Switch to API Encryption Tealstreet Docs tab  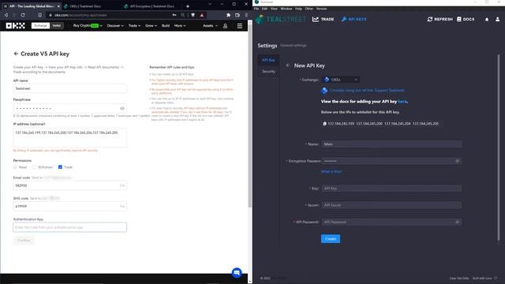(x=151, y=6)
